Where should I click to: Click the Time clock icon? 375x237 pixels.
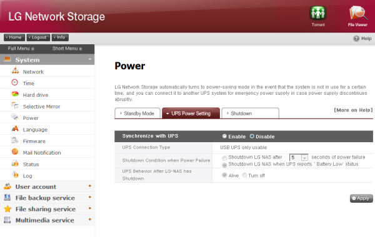tap(14, 82)
